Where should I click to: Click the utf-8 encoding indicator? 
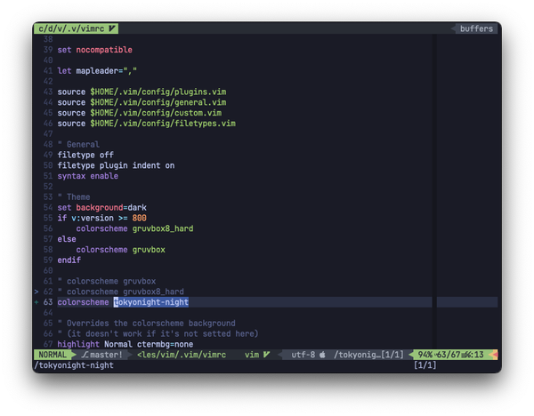click(x=303, y=355)
